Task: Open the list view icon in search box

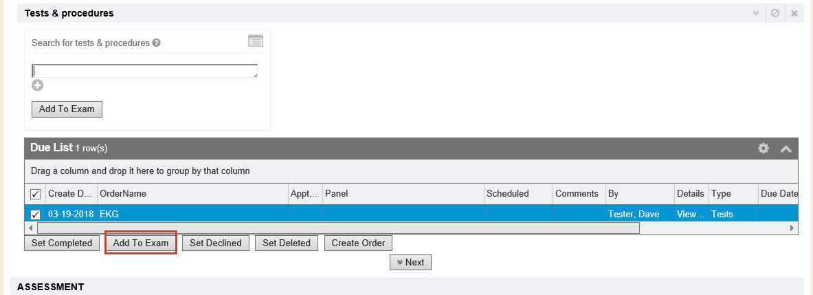Action: point(256,41)
